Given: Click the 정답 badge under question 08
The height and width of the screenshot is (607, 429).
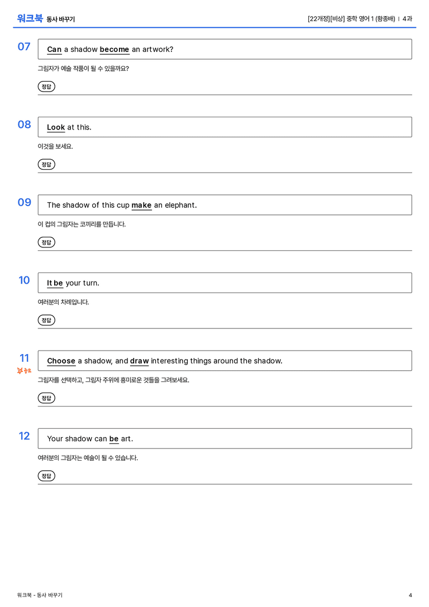Looking at the screenshot, I should click(x=46, y=164).
